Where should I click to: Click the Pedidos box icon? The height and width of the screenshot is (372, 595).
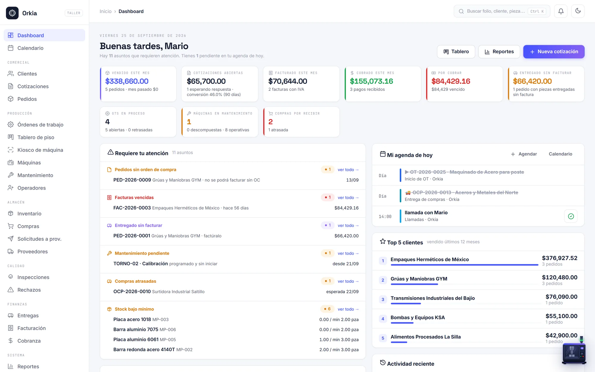[x=11, y=99]
